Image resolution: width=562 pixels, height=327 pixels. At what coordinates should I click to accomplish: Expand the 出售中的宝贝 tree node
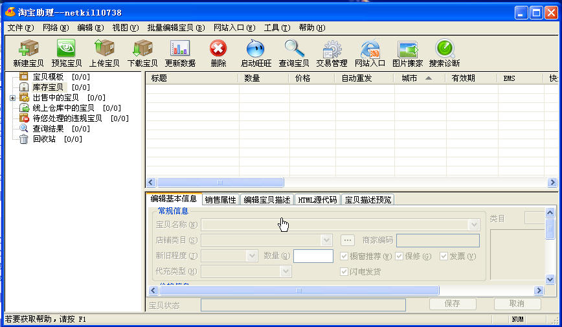coord(12,98)
